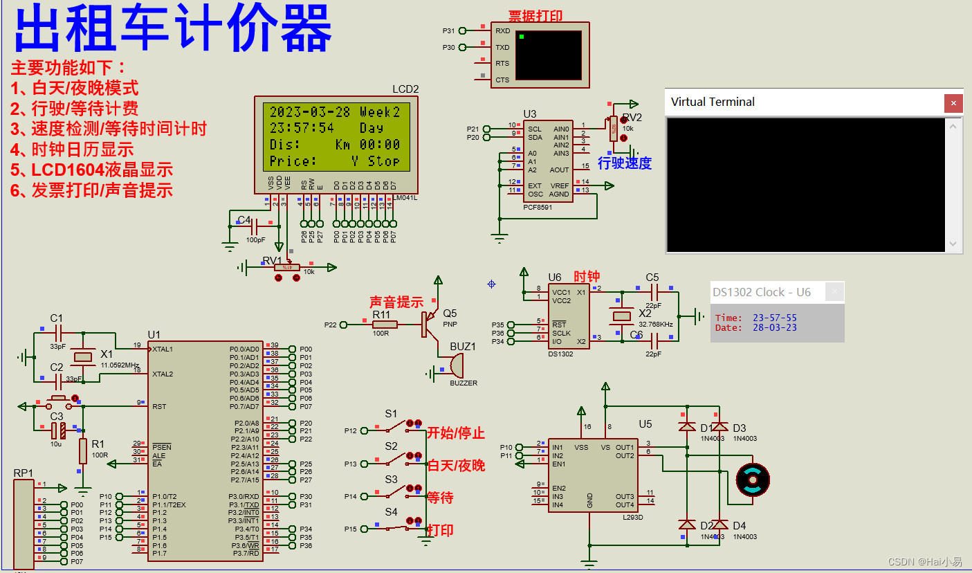
Task: Toggle switch S4 to print receipt
Action: coord(396,527)
